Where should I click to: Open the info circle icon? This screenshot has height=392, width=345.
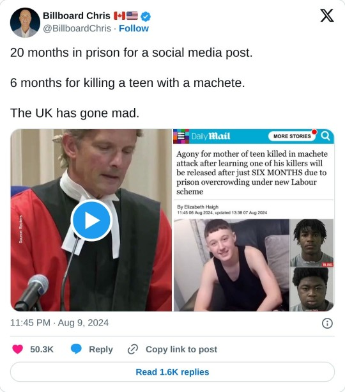pos(327,323)
